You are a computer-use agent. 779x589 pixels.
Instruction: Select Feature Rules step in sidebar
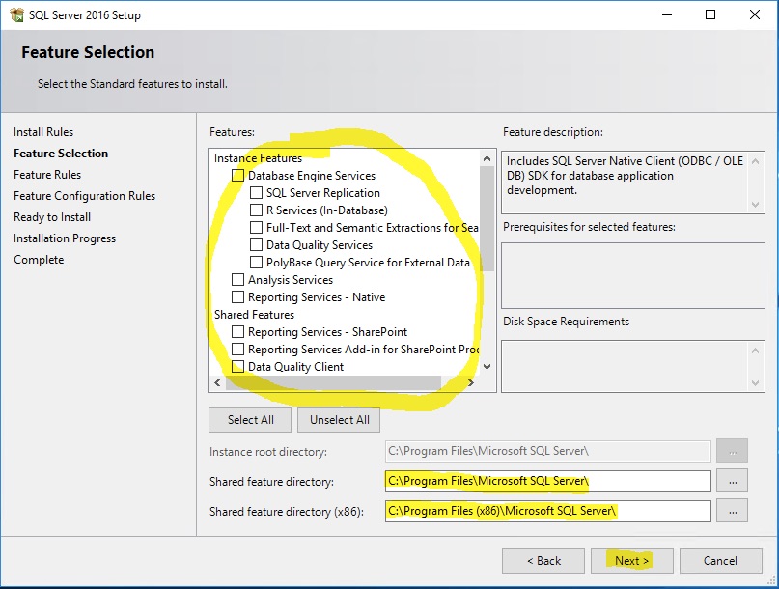click(x=47, y=175)
